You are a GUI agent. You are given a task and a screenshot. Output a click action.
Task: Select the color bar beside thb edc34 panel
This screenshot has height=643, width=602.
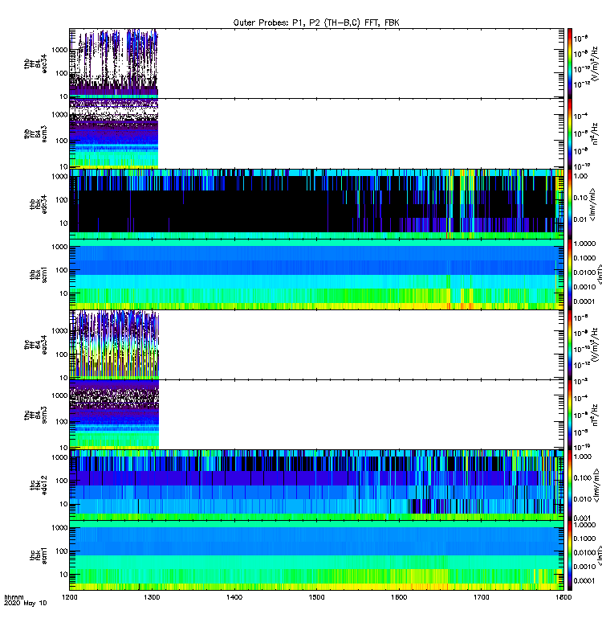tap(570, 204)
